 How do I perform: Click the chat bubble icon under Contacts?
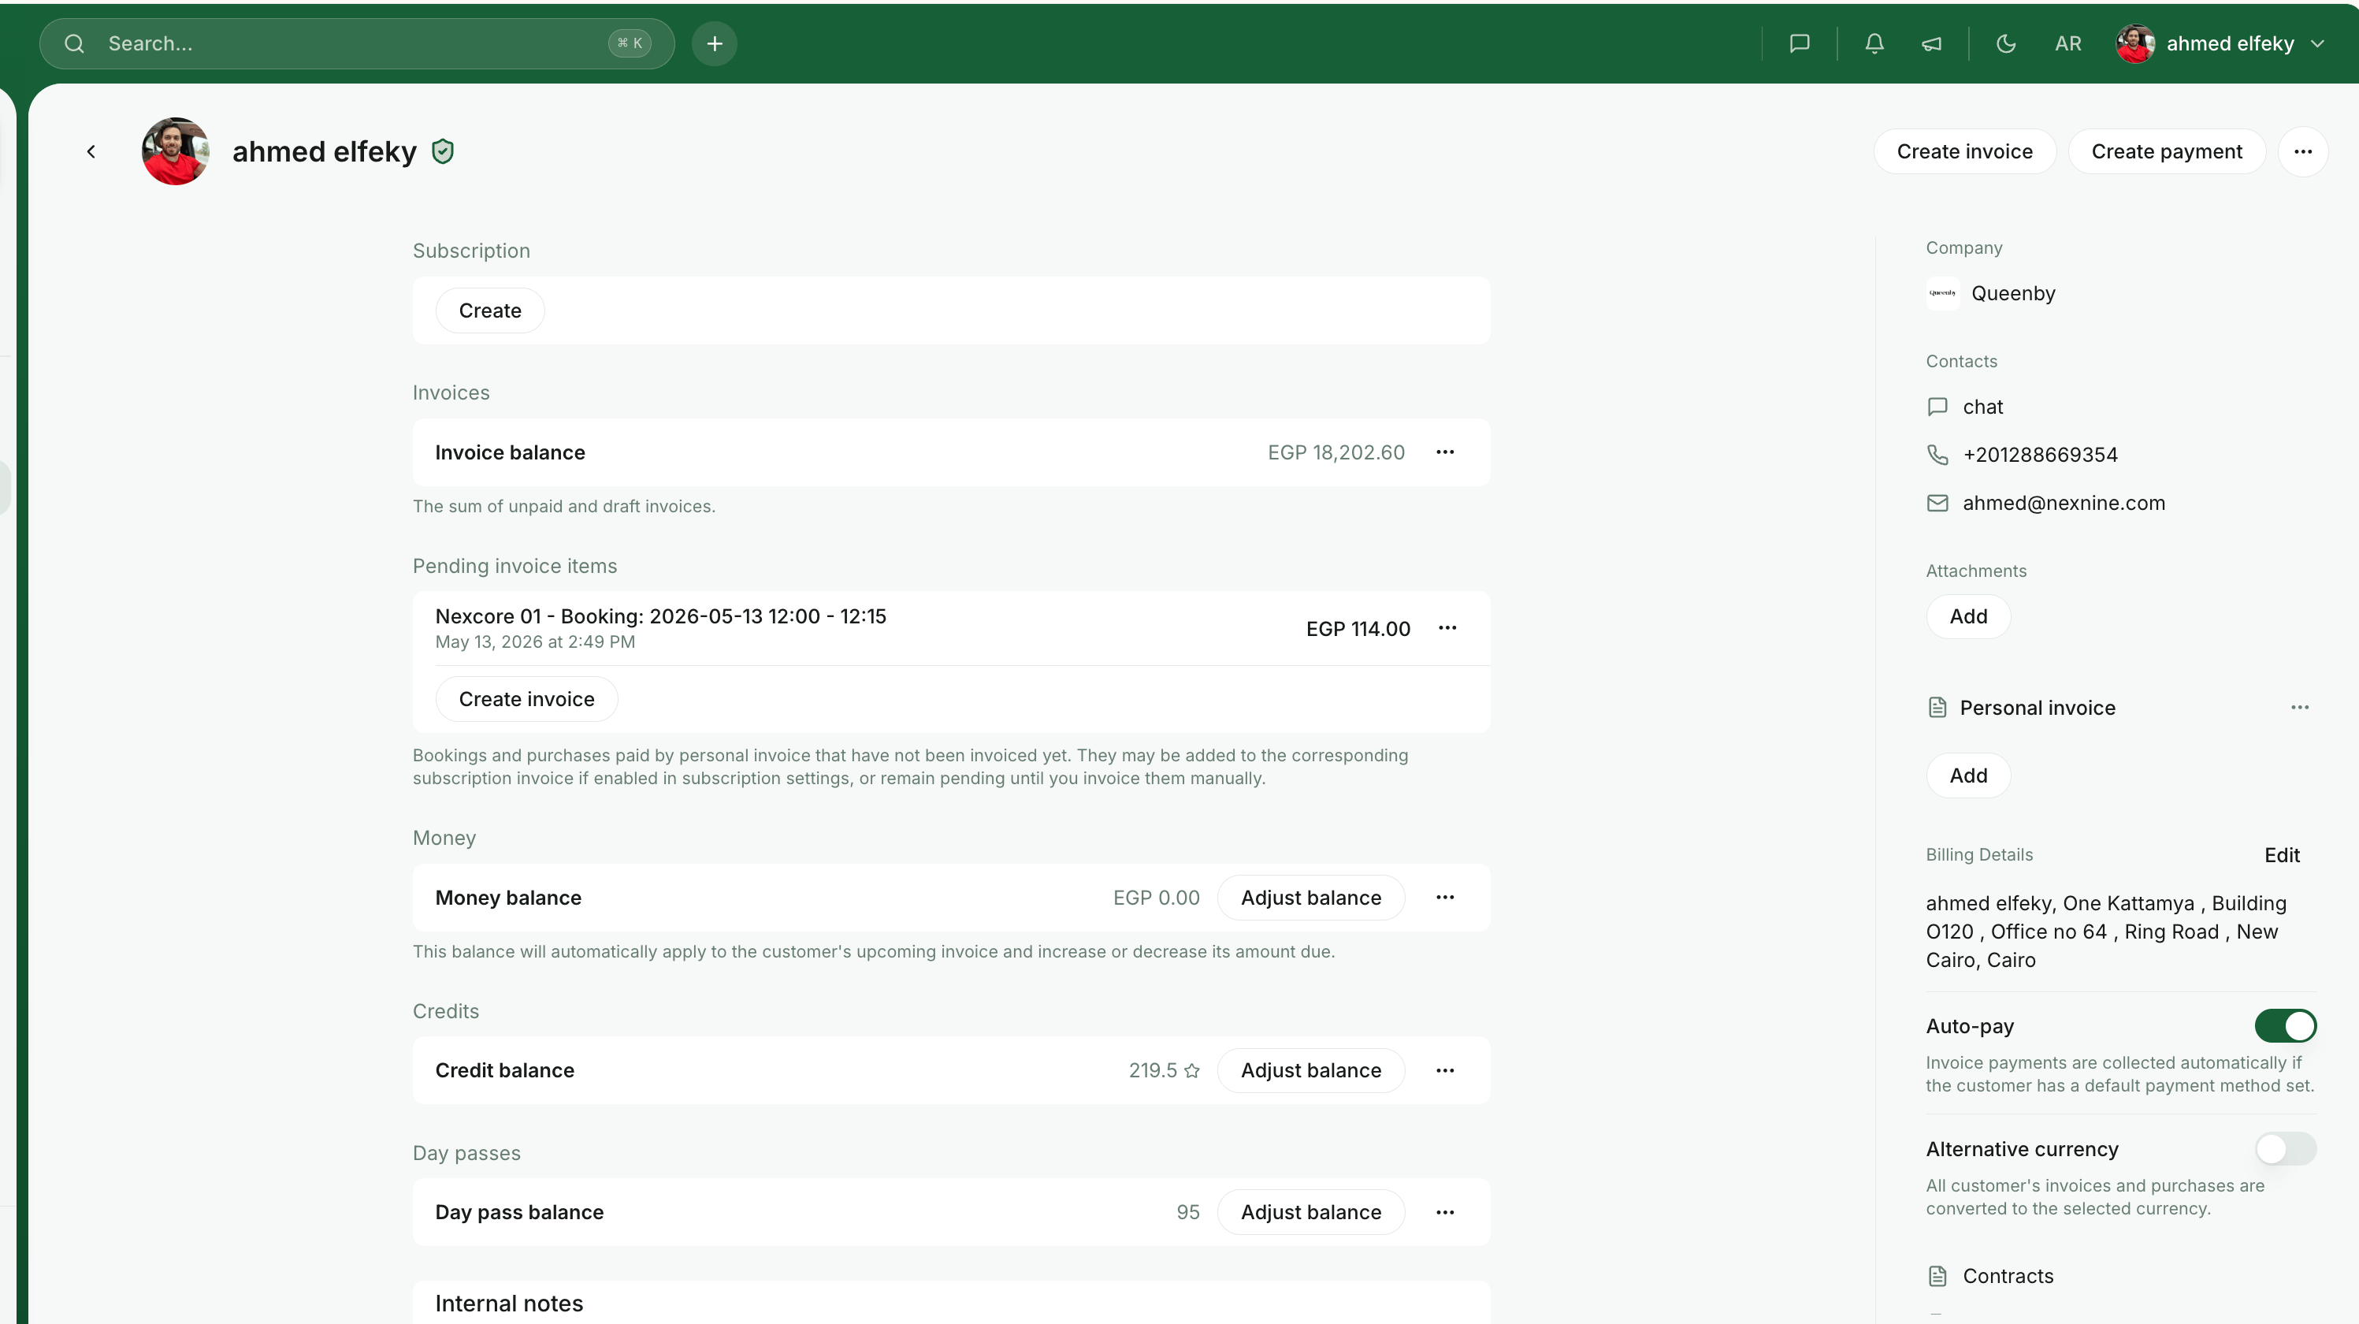pyautogui.click(x=1937, y=407)
